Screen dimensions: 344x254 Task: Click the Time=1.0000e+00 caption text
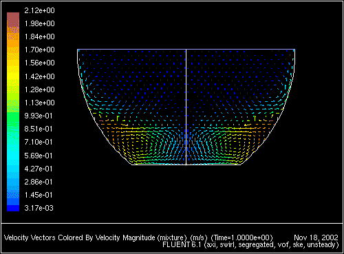coord(241,237)
